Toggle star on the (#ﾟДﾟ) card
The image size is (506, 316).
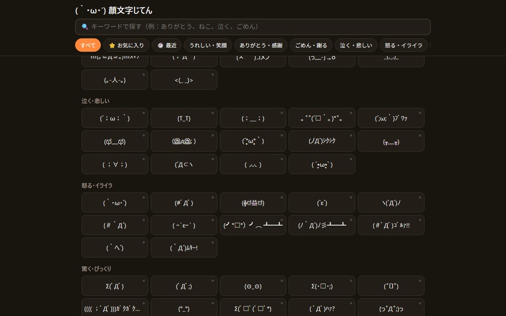[x=212, y=197]
